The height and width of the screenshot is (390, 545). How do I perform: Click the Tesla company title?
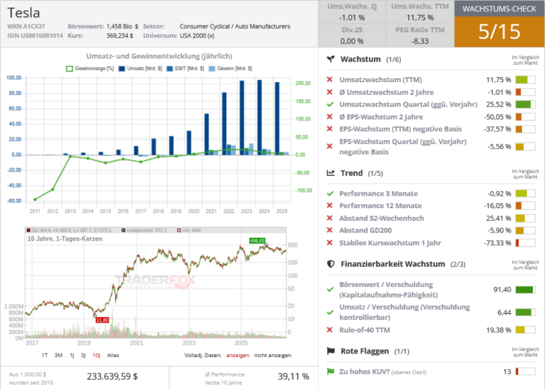coord(24,13)
